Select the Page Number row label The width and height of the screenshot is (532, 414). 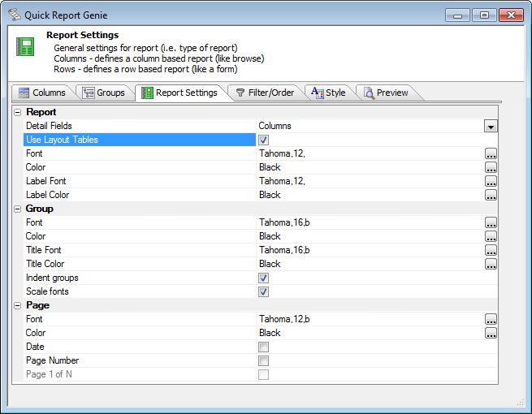[52, 360]
